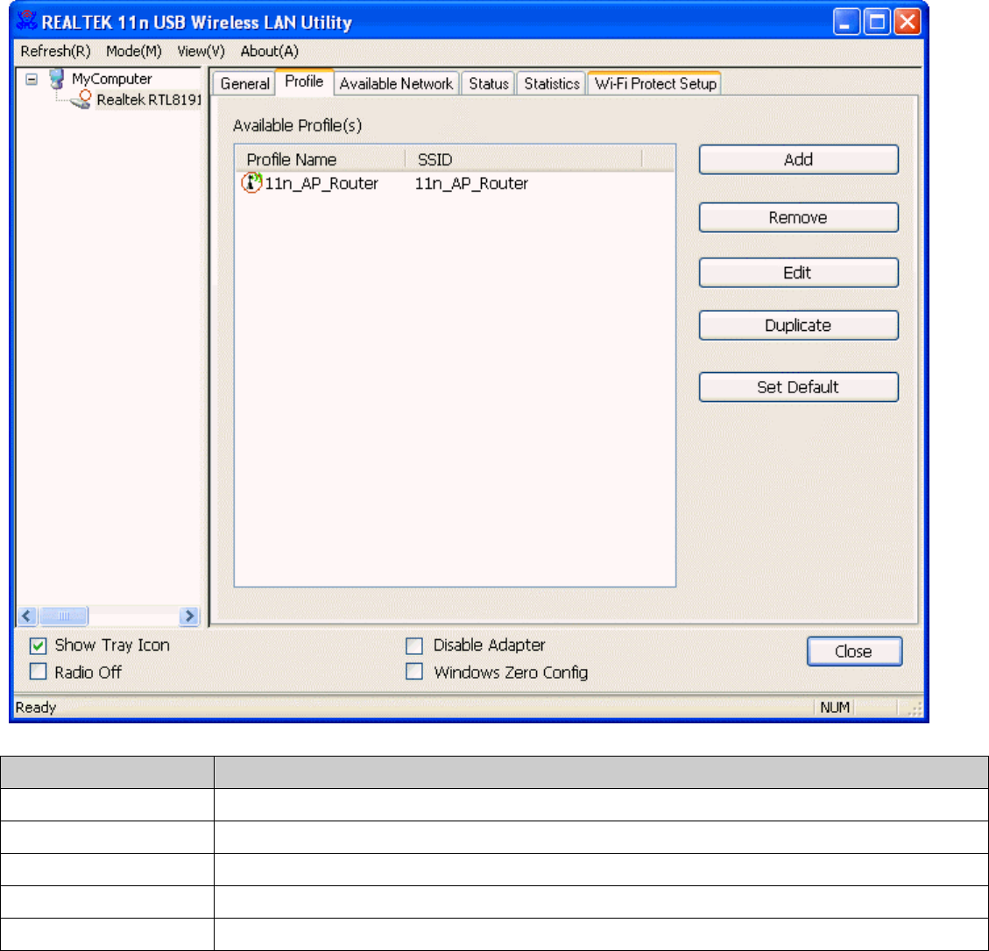Click the 11n_AP_Router SSID cell

[x=471, y=184]
